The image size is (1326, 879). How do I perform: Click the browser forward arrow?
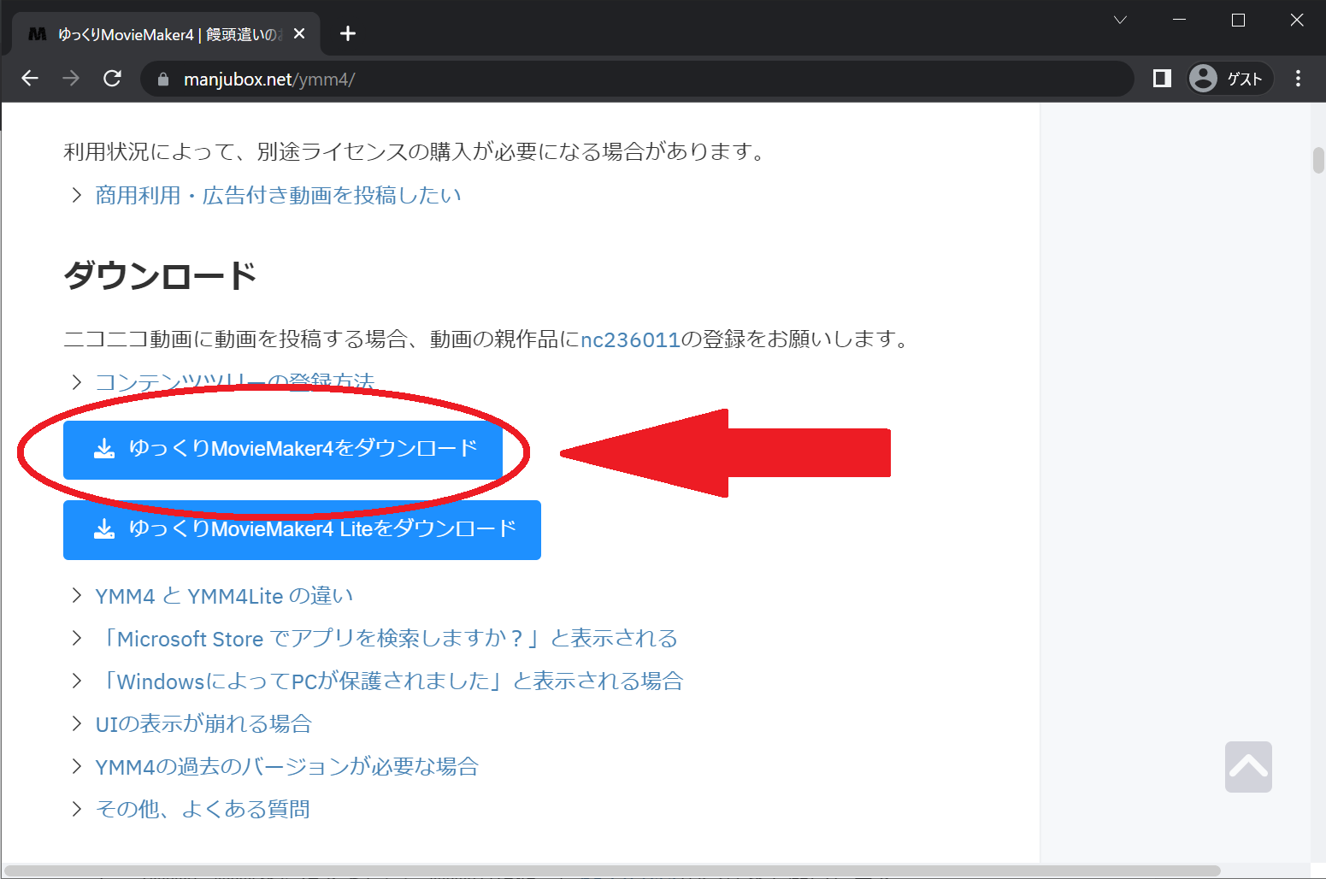tap(71, 79)
